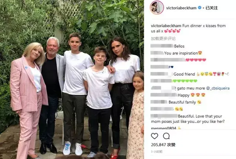This screenshot has height=159, width=236.
Task: Click the 'Good friend' comment text
Action: point(184,74)
